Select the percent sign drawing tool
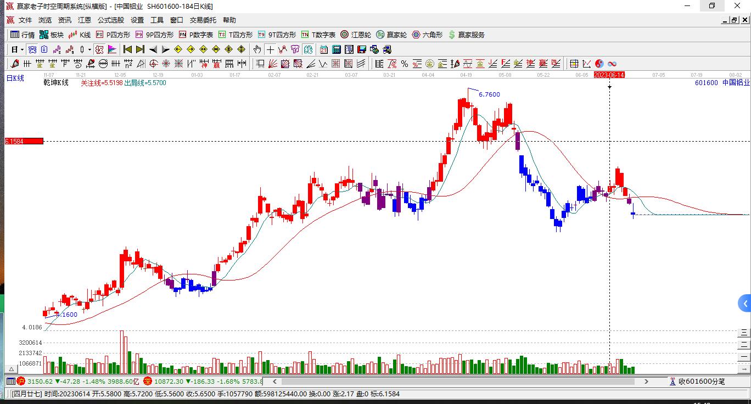Image resolution: width=751 pixels, height=404 pixels. 404,64
